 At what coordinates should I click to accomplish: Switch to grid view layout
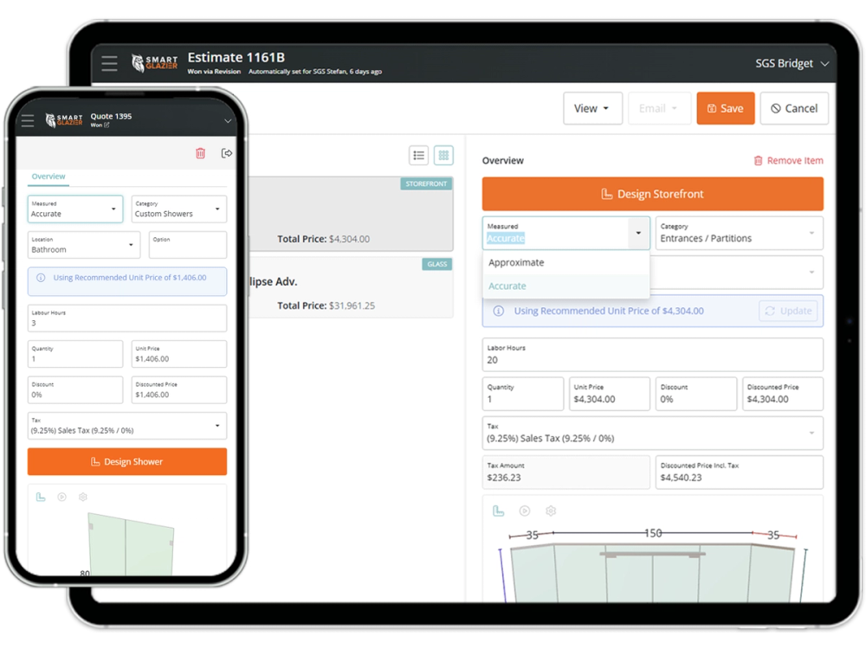click(443, 155)
